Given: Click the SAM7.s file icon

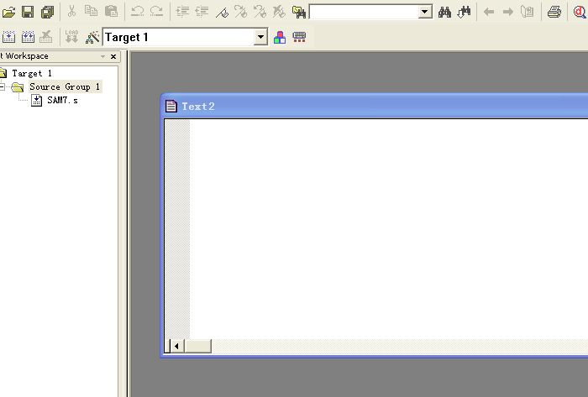Looking at the screenshot, I should point(36,101).
